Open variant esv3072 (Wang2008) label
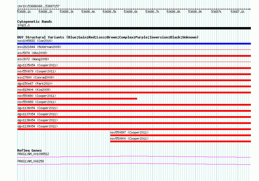Image resolution: width=259 pixels, height=181 pixels. (x=33, y=59)
